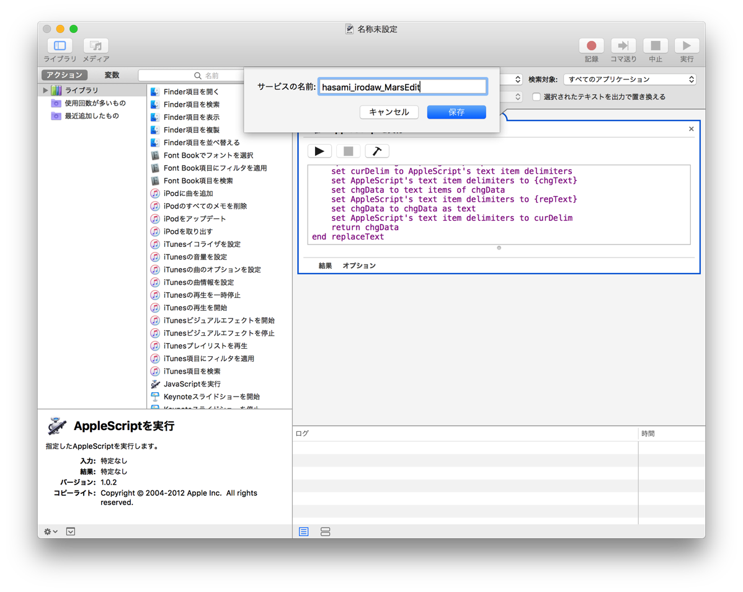Screen dimensions: 743x592
Task: Click the ログ column header
Action: (x=465, y=434)
